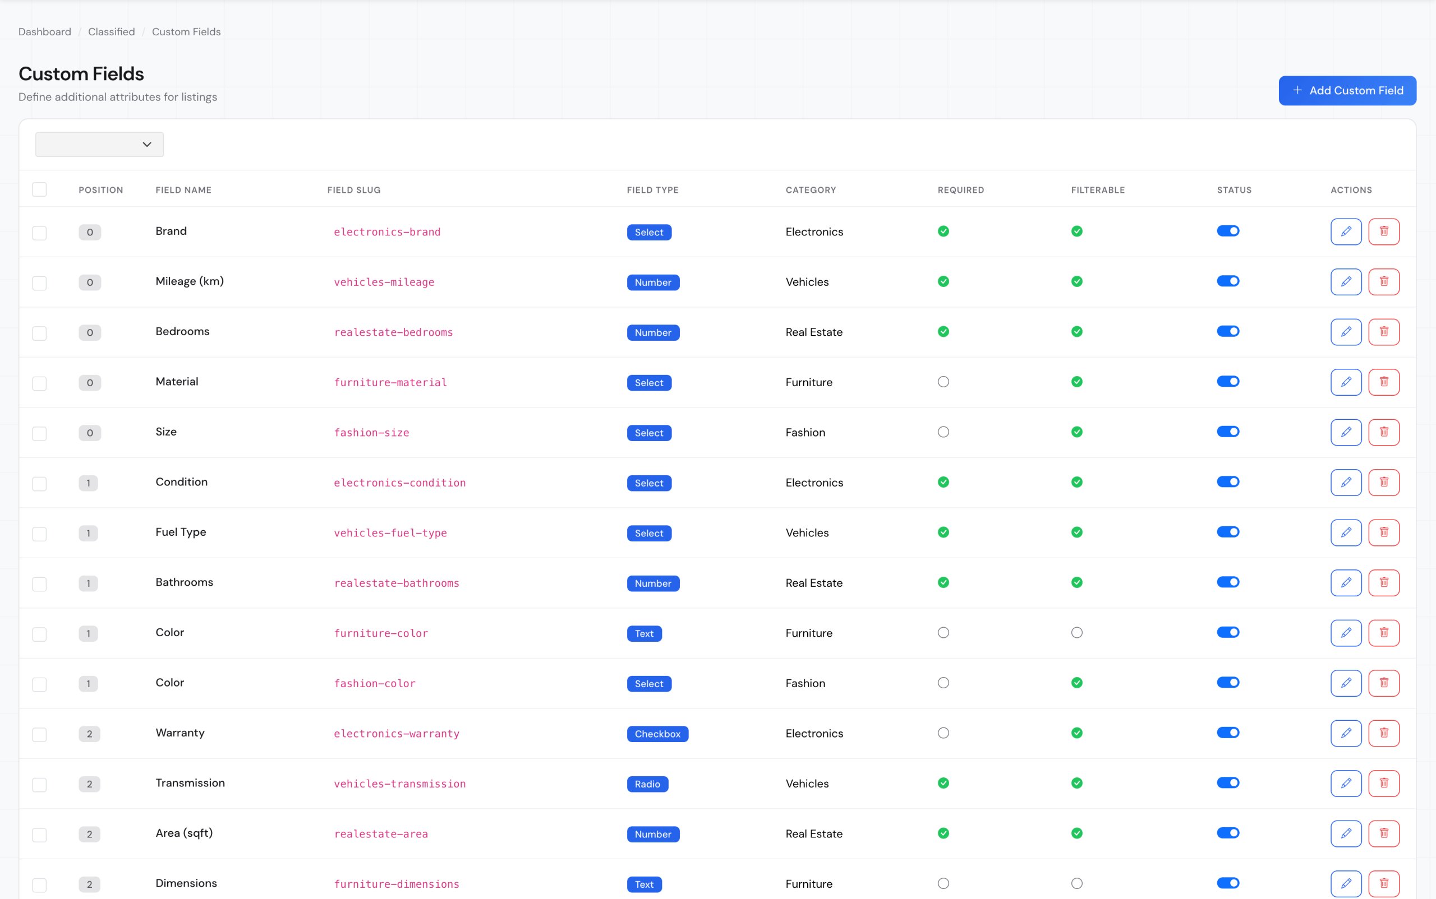Toggle status switch for Dimensions field
This screenshot has height=899, width=1436.
point(1227,883)
